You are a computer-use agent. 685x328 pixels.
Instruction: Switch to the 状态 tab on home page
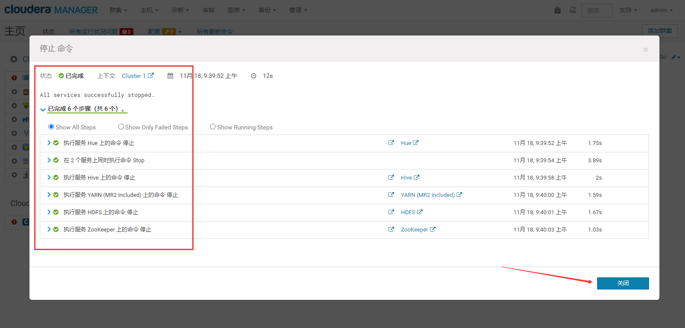(x=48, y=32)
